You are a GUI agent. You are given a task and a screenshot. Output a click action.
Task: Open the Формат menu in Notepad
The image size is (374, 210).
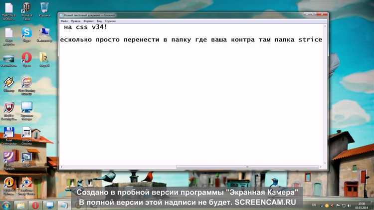88,21
